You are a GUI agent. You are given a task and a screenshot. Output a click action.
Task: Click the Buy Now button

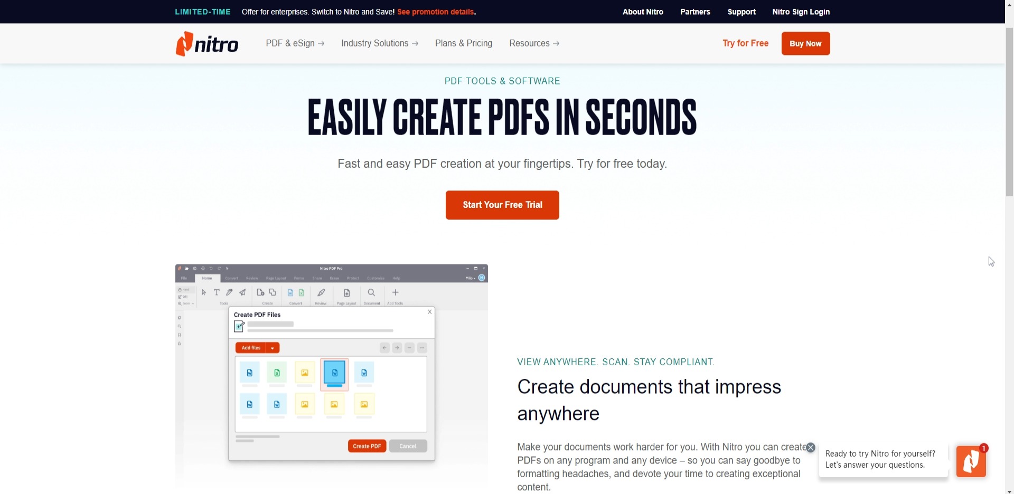805,43
